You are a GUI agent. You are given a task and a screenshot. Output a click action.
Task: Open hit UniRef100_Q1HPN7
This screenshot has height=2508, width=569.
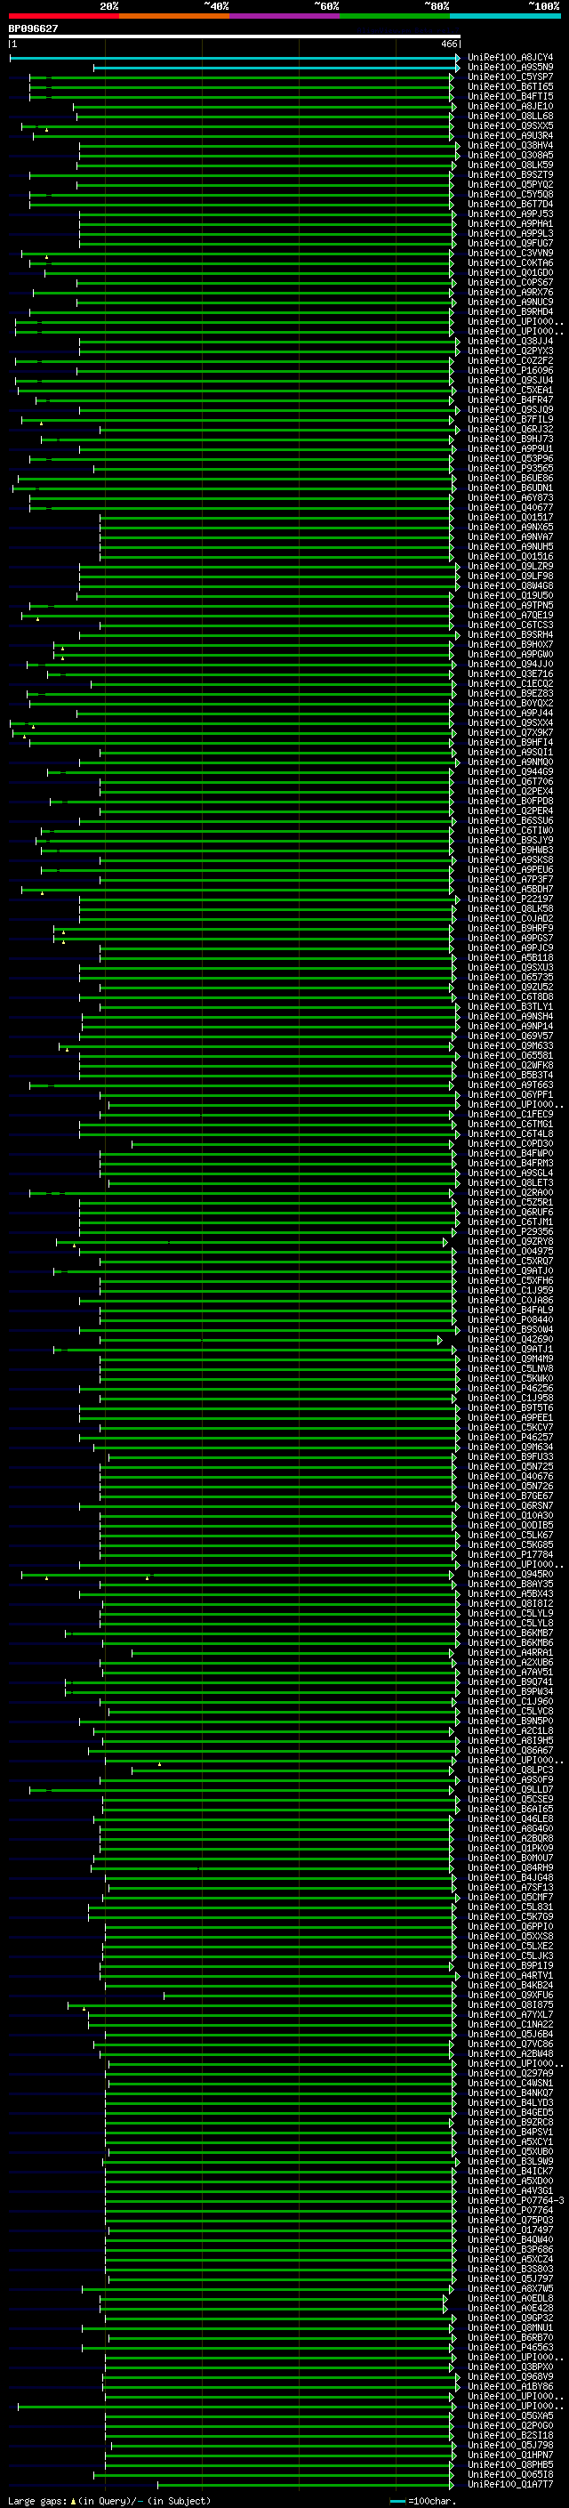(x=509, y=2455)
